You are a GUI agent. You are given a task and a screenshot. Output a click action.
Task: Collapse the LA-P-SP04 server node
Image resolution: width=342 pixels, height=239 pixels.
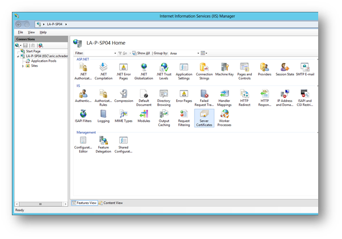point(18,56)
